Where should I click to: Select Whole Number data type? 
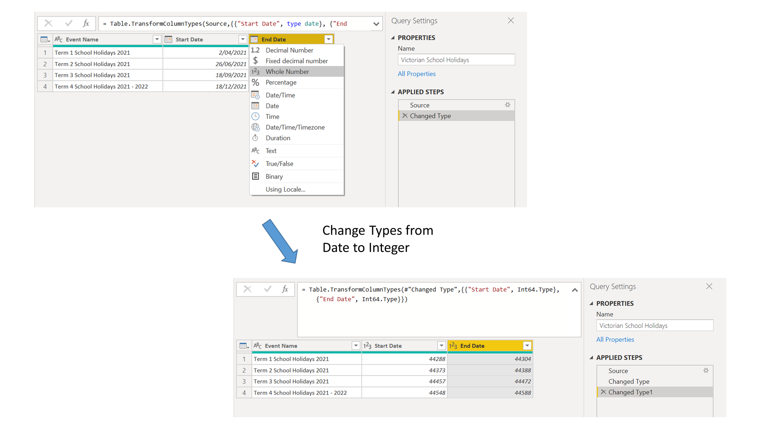tap(297, 71)
